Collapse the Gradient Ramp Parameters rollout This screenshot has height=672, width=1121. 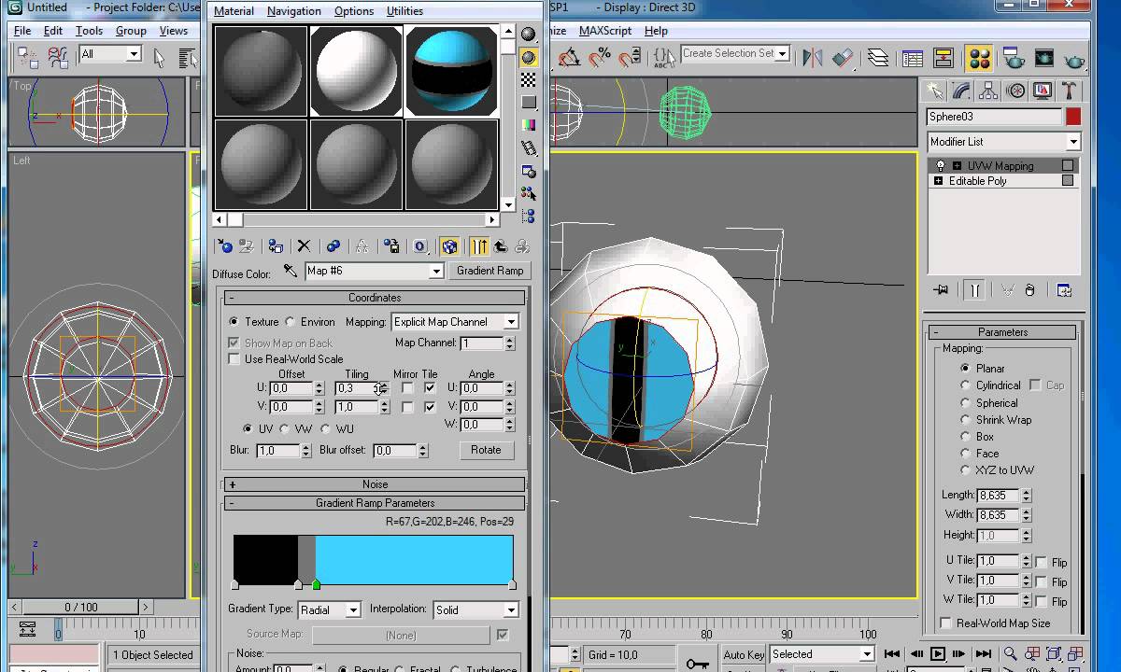(375, 503)
